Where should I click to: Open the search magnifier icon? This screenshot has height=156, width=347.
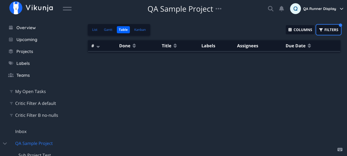tap(271, 9)
